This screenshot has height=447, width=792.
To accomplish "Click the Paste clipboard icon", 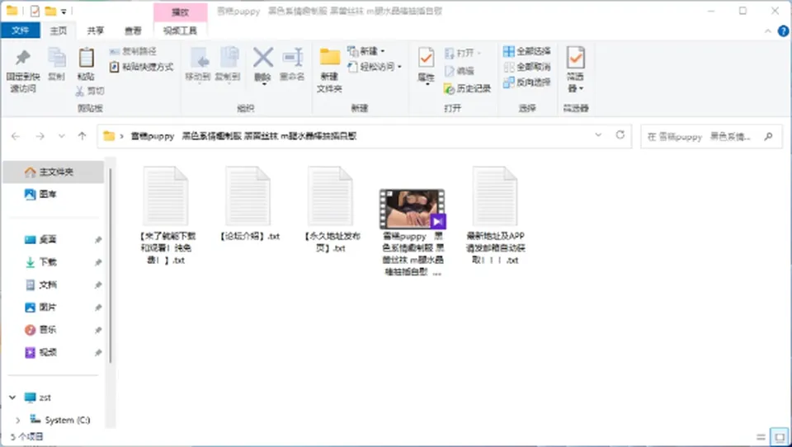I will (86, 58).
